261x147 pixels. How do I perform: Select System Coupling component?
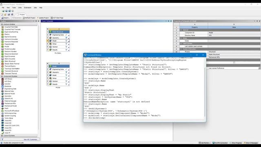(x=10, y=116)
